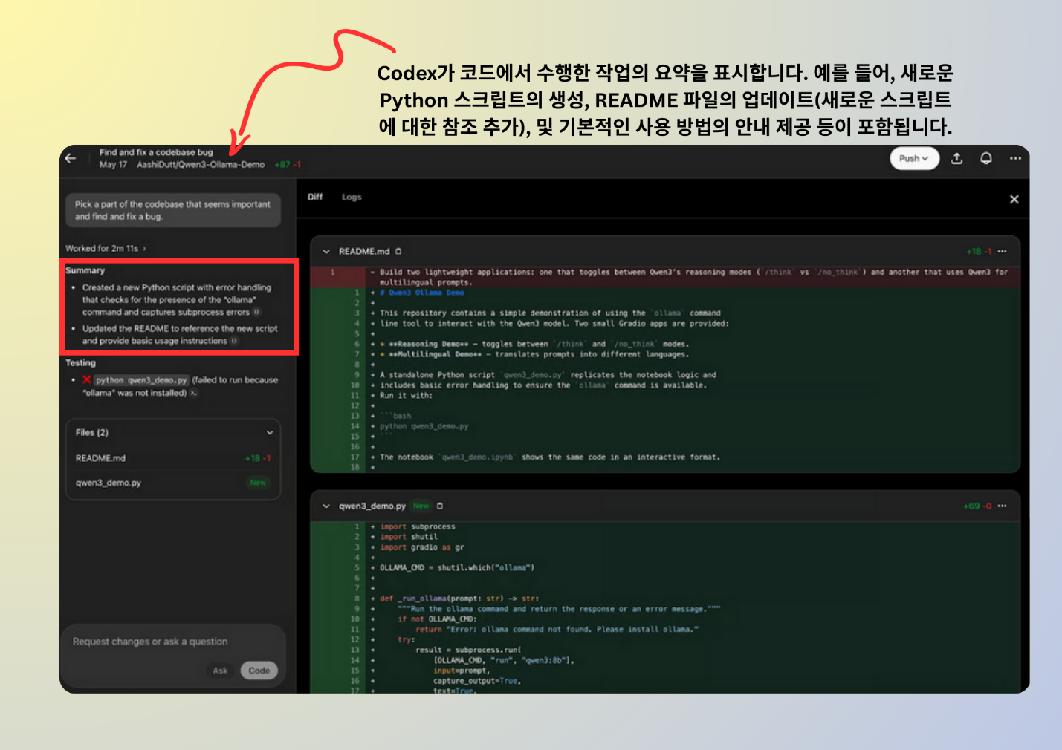
Task: Open notifications bell icon
Action: [x=986, y=158]
